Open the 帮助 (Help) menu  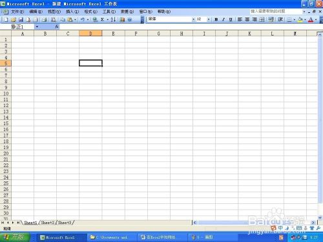coord(164,12)
